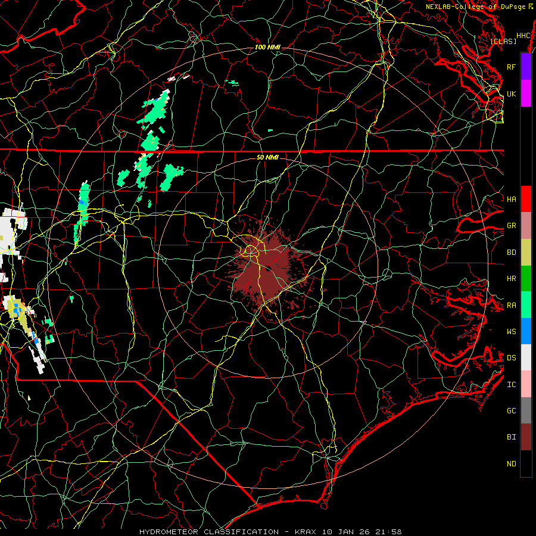Click the dark red biological echo blob at radar center
This screenshot has height=536, width=536.
click(269, 270)
